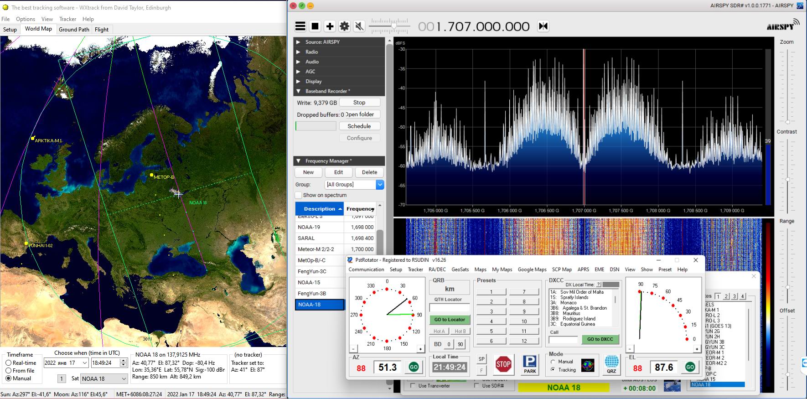Image resolution: width=807 pixels, height=399 pixels.
Task: Open the Google Maps menu in PstRotator
Action: click(x=532, y=269)
